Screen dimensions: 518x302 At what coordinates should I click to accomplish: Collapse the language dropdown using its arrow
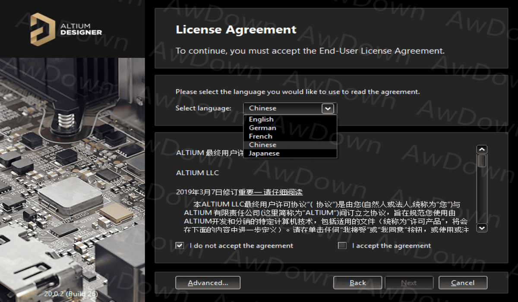click(x=328, y=108)
